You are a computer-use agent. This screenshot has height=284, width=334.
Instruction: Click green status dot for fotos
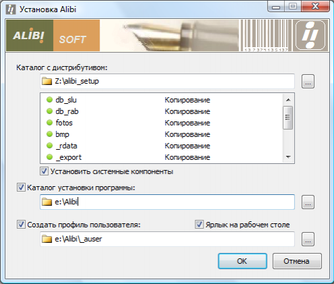coord(49,123)
